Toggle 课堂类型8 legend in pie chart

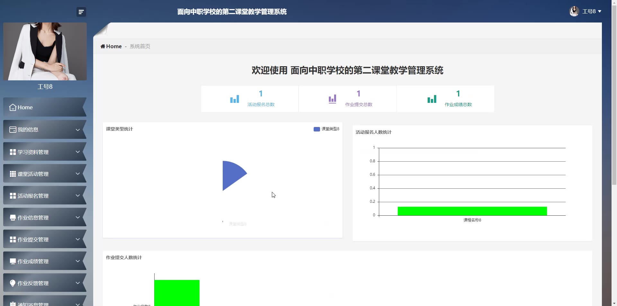click(326, 129)
